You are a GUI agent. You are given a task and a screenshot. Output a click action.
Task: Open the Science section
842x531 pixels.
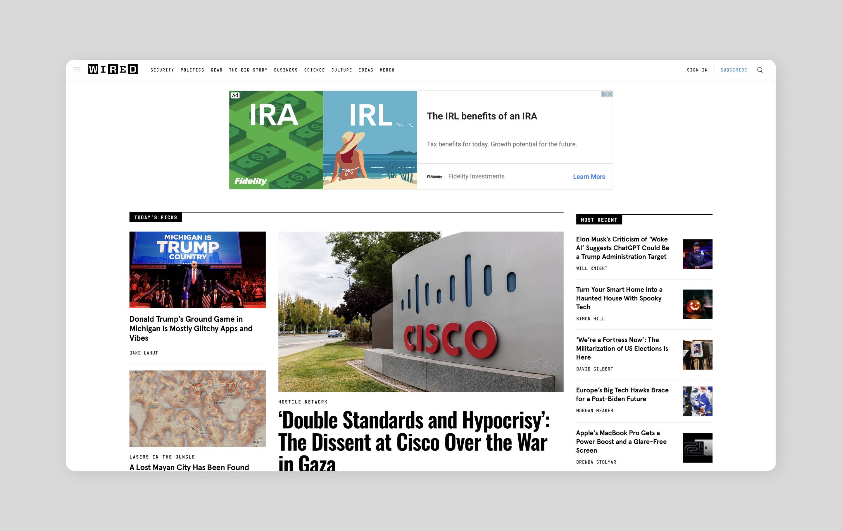(314, 70)
